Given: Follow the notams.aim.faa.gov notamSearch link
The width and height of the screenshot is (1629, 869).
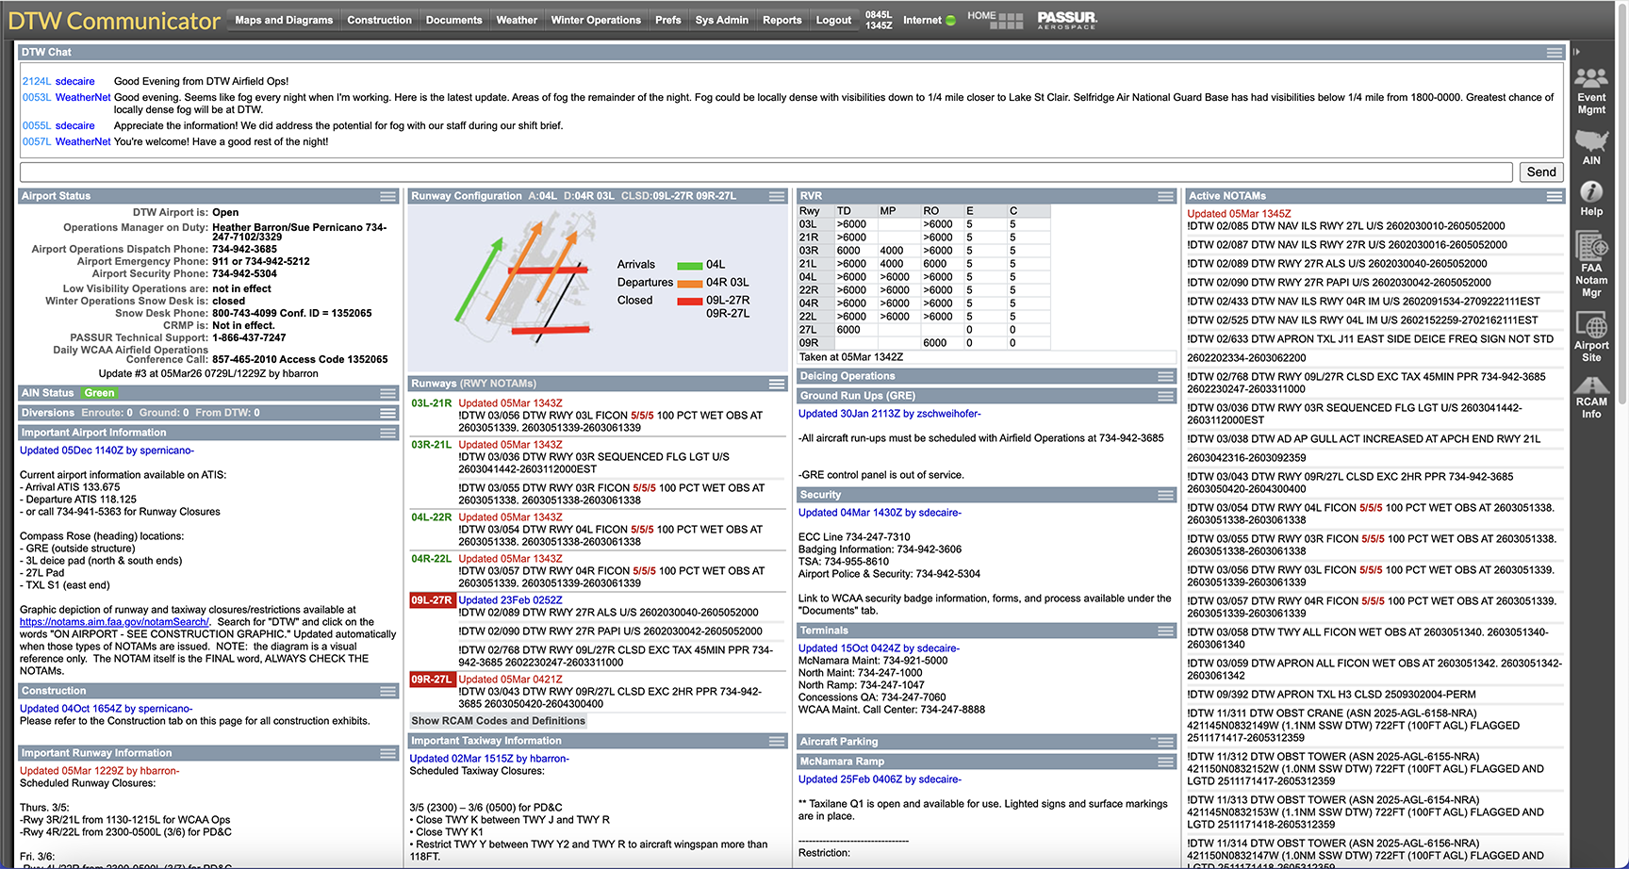Looking at the screenshot, I should (114, 622).
